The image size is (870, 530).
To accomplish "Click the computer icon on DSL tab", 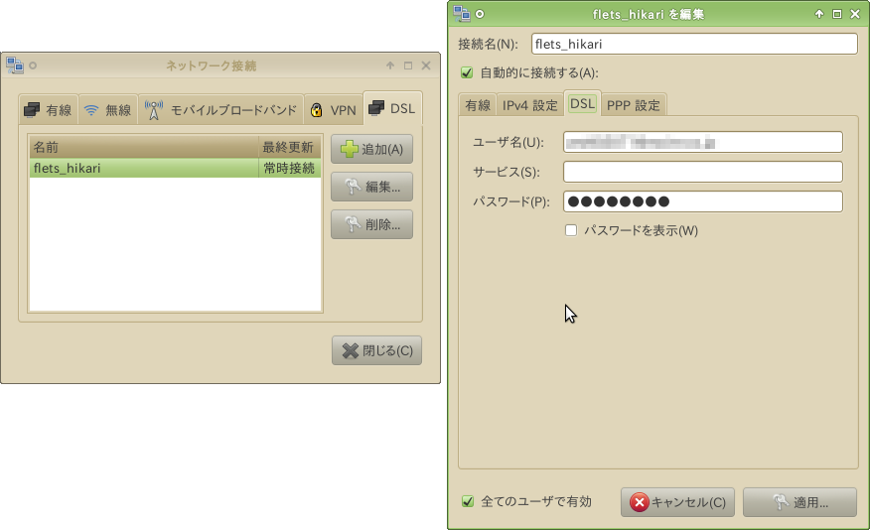I will (376, 107).
